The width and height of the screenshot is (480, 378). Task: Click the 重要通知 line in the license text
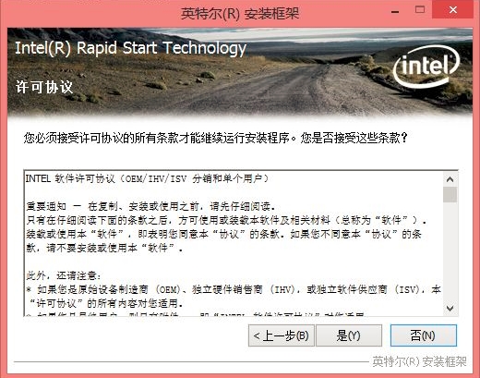pos(149,206)
